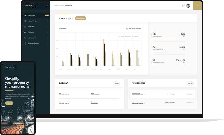
Task: Click the Download reports button
Action: pyautogui.click(x=80, y=18)
